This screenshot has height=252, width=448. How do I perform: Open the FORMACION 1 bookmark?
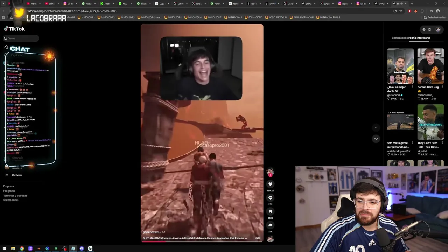point(233,17)
